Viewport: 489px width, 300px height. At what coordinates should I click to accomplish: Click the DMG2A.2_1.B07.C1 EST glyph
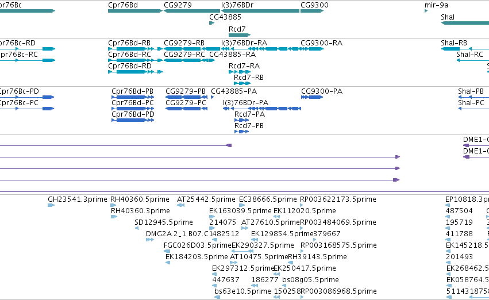[x=150, y=240]
